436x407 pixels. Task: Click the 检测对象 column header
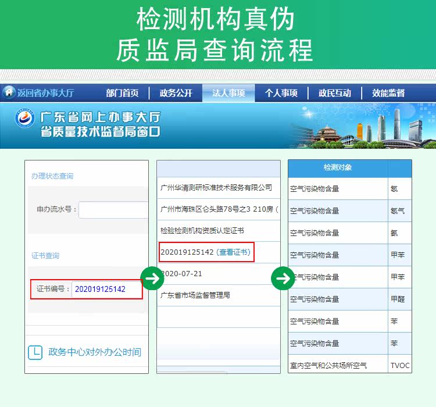(x=338, y=167)
